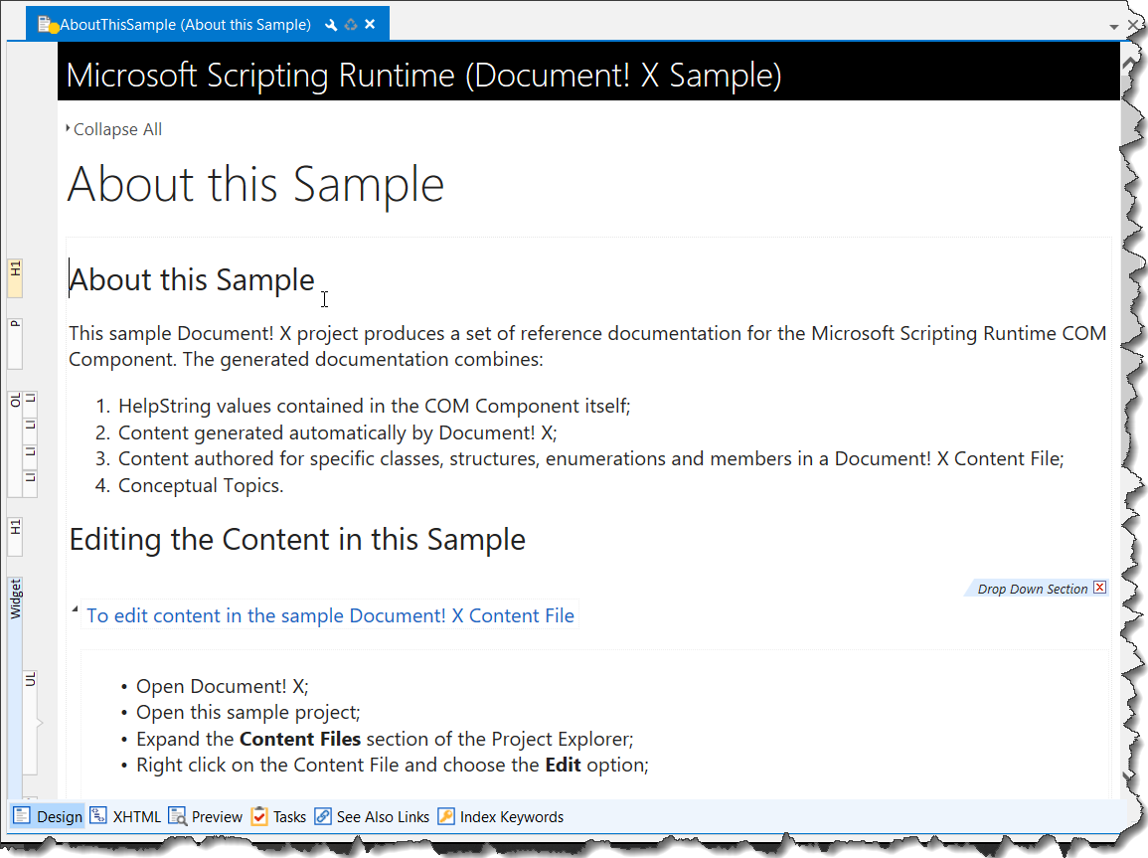Image resolution: width=1148 pixels, height=858 pixels.
Task: Click the This sample Document! X project paragraph
Action: click(587, 346)
